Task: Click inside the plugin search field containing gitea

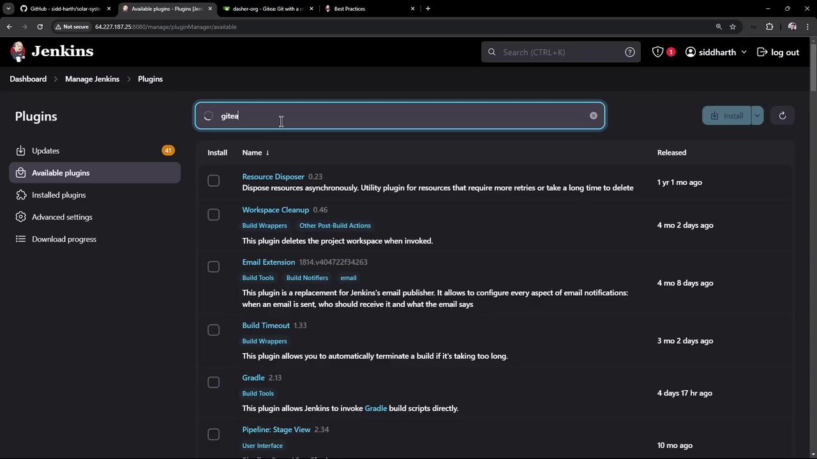Action: coord(400,116)
